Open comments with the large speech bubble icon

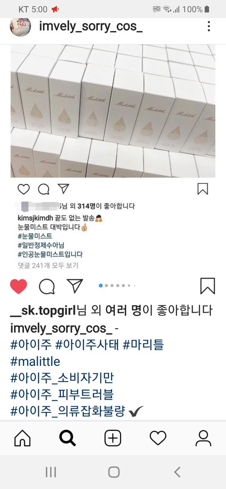pyautogui.click(x=47, y=286)
